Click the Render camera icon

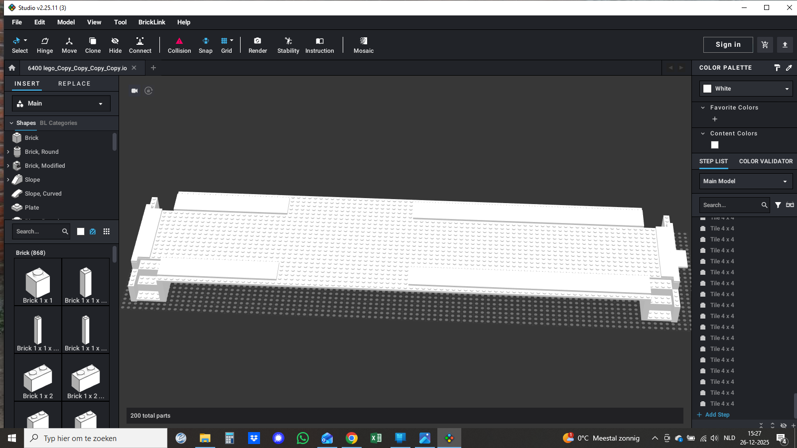(x=258, y=41)
